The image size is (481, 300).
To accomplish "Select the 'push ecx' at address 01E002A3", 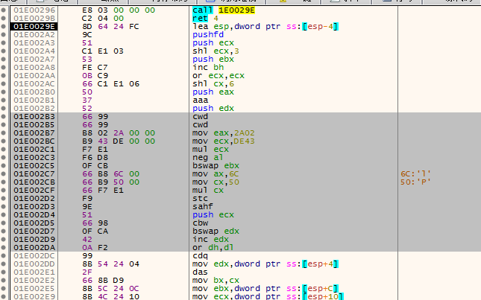I will tap(213, 43).
